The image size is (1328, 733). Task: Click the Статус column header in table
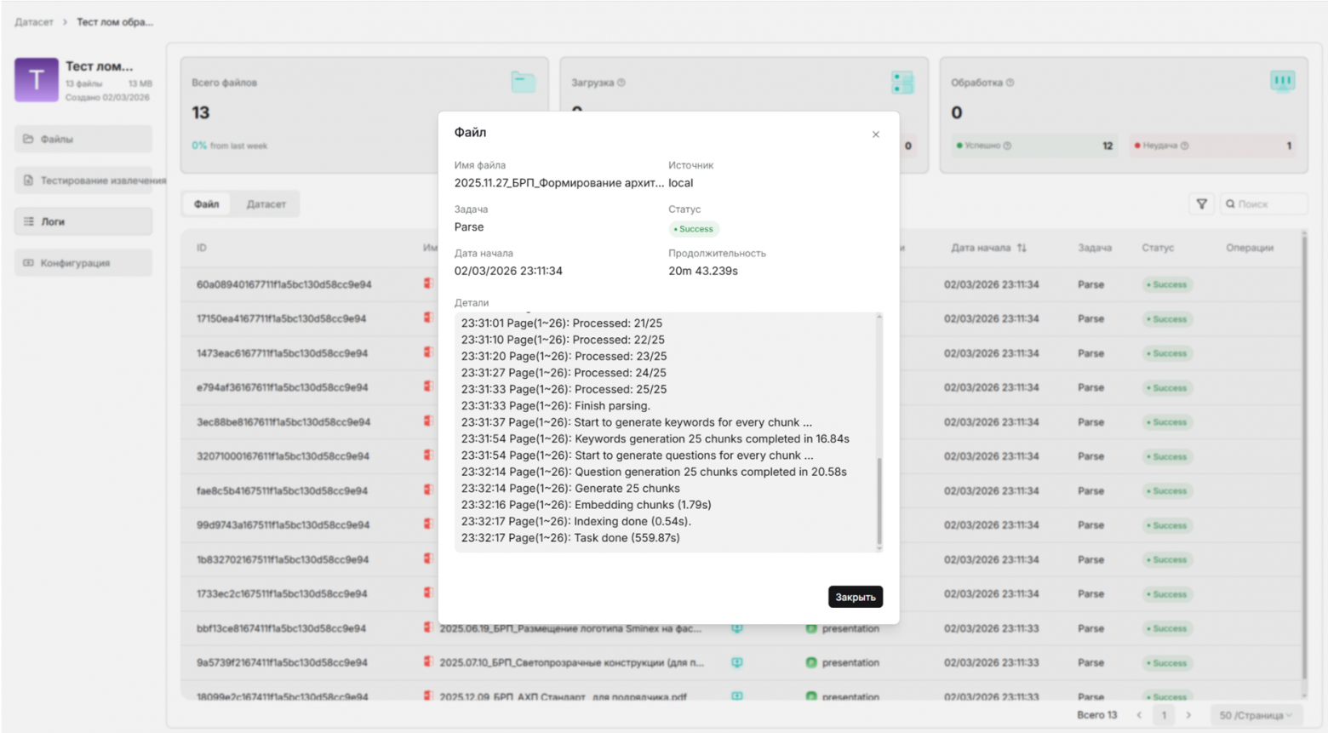(1158, 248)
